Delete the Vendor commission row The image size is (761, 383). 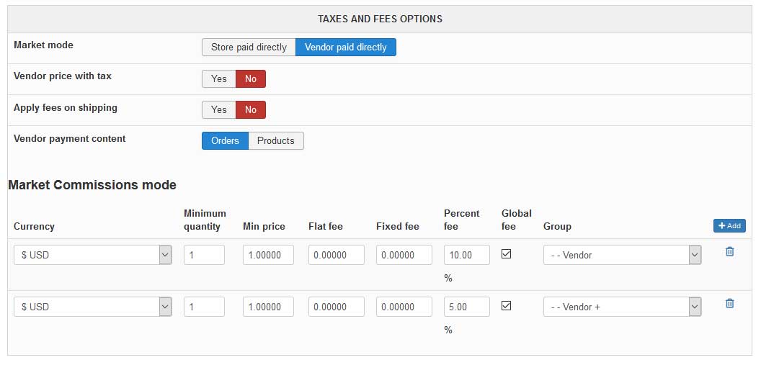click(729, 252)
